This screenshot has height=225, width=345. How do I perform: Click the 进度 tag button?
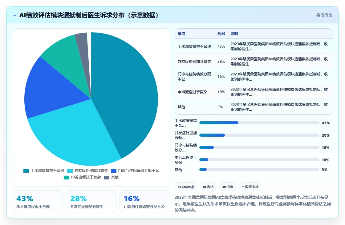pyautogui.click(x=228, y=187)
